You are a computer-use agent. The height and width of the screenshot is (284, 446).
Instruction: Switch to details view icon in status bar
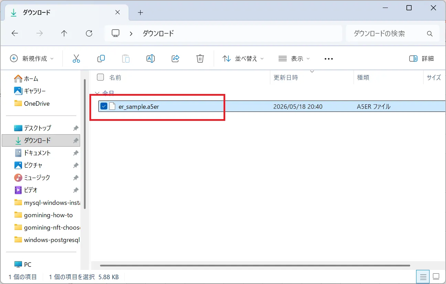[x=423, y=276]
